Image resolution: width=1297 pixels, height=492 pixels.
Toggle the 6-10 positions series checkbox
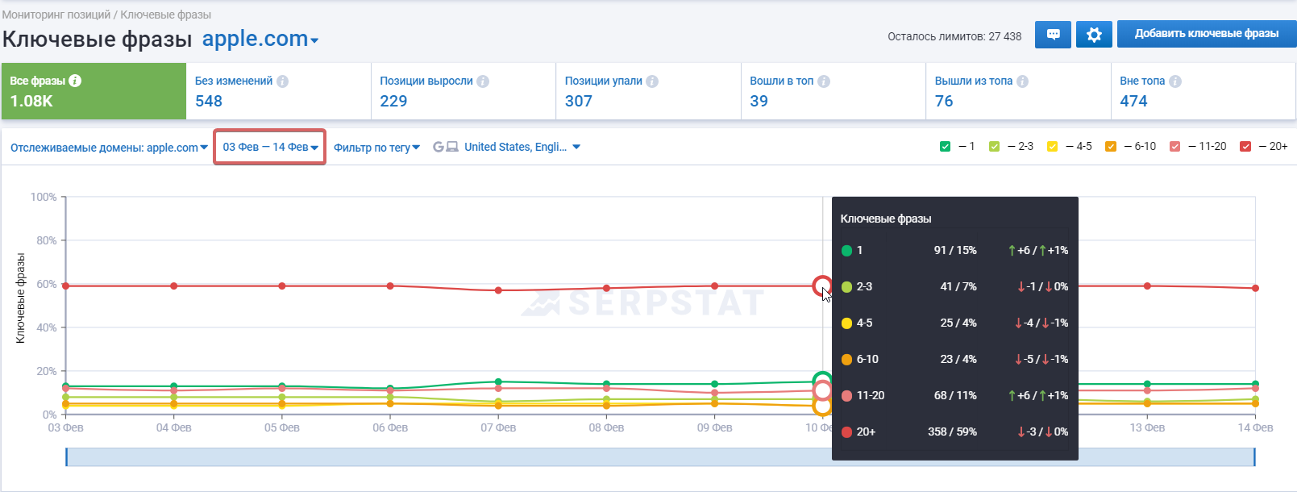coord(1111,147)
